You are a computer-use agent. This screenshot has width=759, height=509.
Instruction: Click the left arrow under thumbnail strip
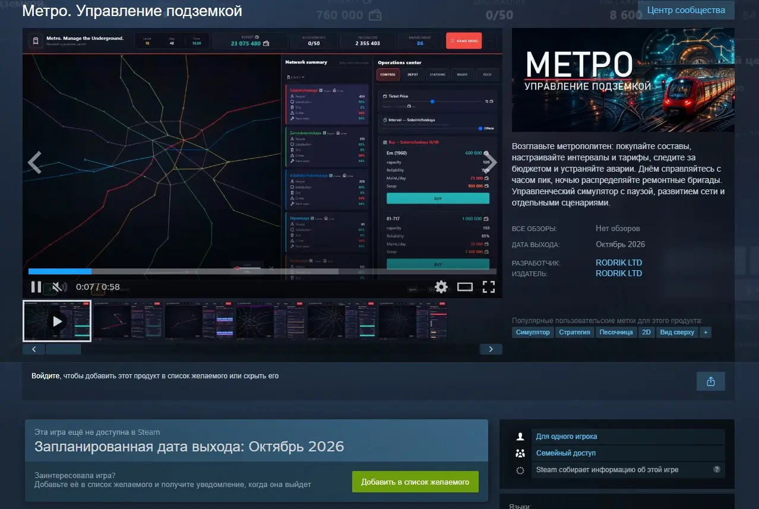[34, 349]
